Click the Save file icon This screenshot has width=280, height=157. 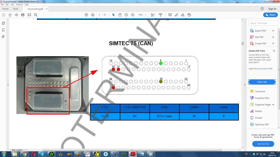tap(4, 15)
